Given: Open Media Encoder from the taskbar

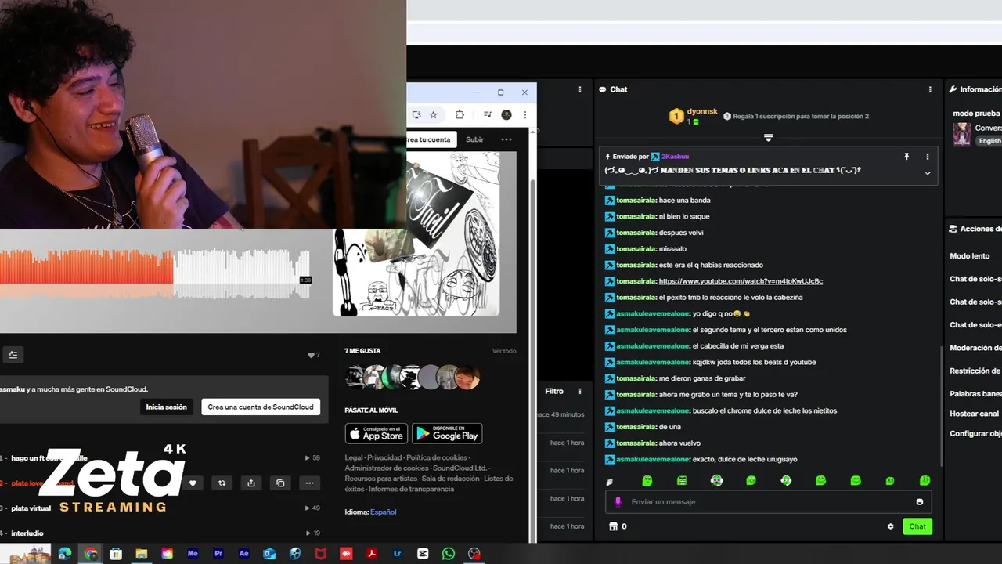Looking at the screenshot, I should [x=193, y=554].
